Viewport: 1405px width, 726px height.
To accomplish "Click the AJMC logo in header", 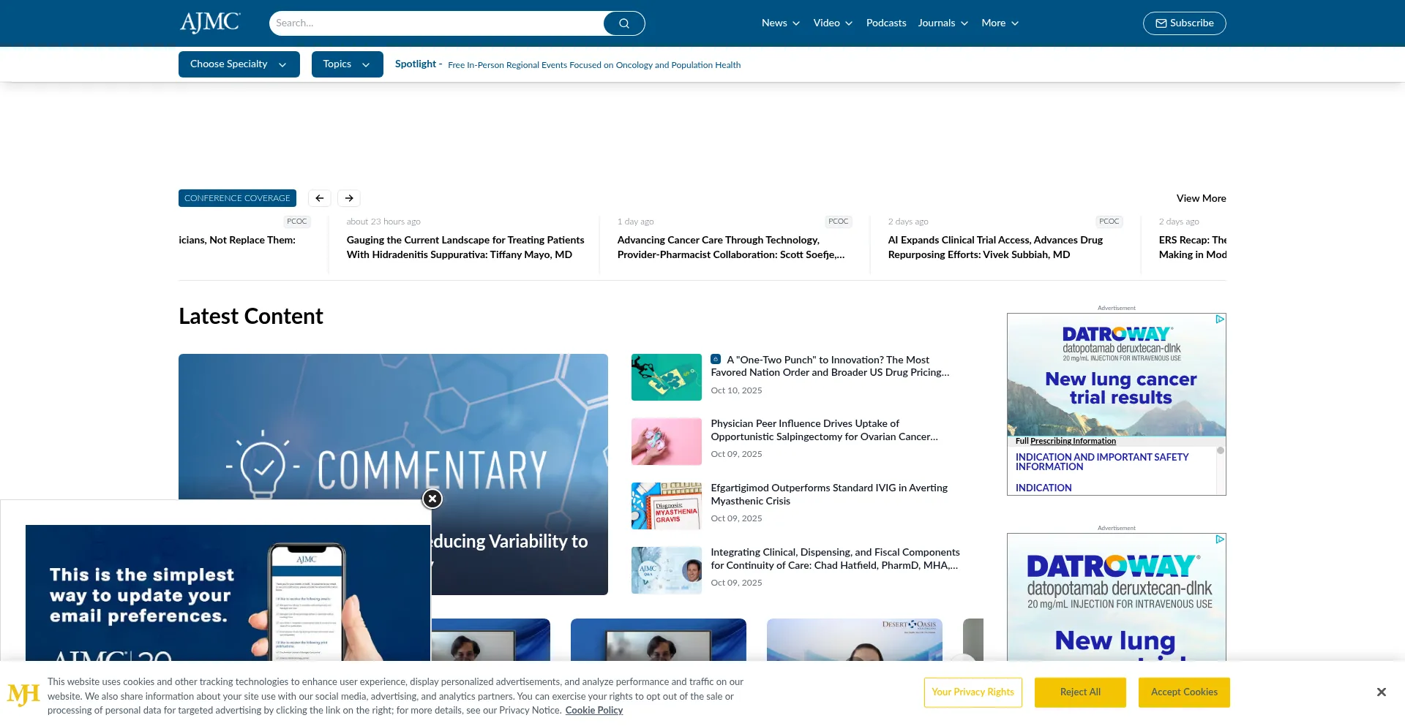I will tap(210, 23).
